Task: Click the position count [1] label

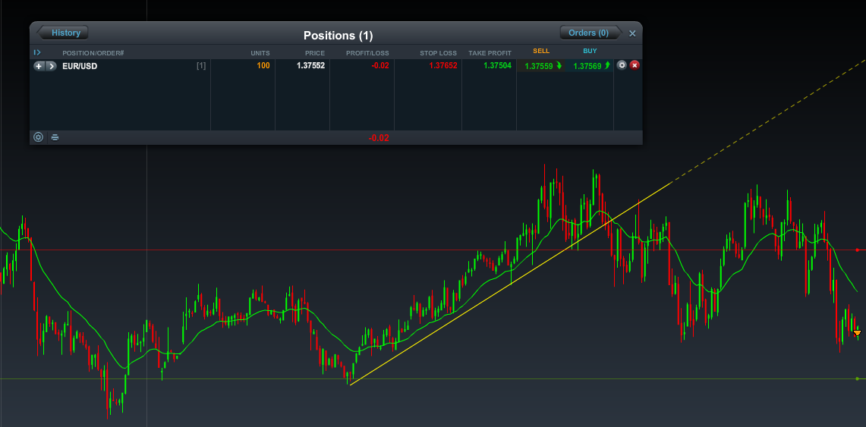Action: (201, 66)
